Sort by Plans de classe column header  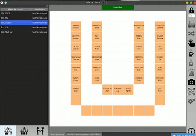coord(15,9)
